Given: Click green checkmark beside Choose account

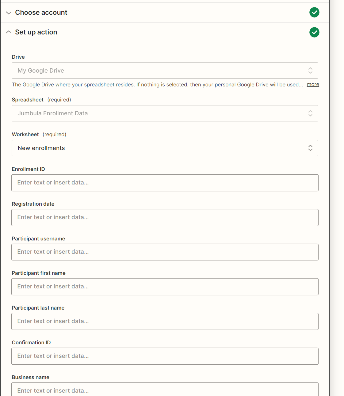Looking at the screenshot, I should (x=314, y=12).
